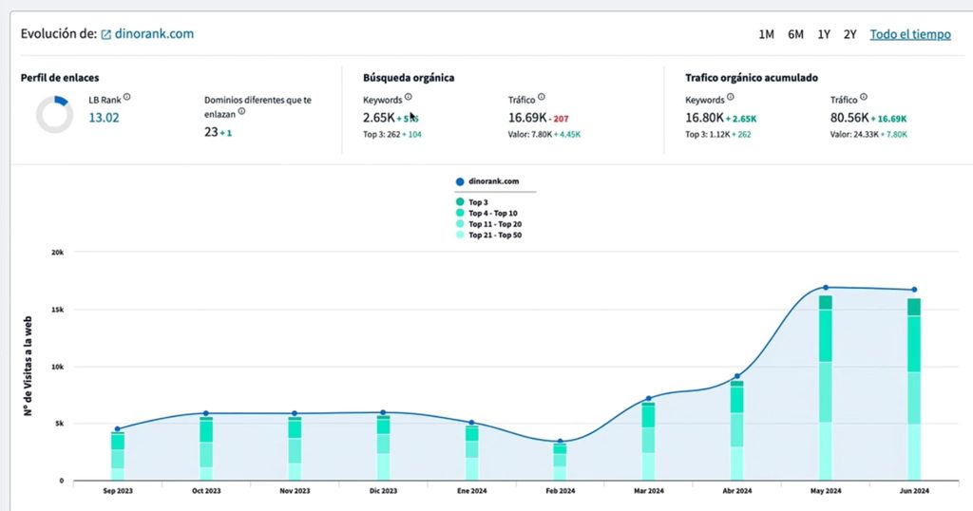Click the May 2024 stacked bar

pos(826,388)
